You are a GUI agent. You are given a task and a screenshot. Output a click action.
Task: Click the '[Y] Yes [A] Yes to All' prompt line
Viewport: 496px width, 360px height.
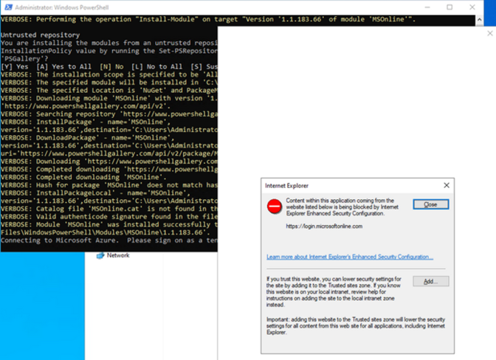109,66
